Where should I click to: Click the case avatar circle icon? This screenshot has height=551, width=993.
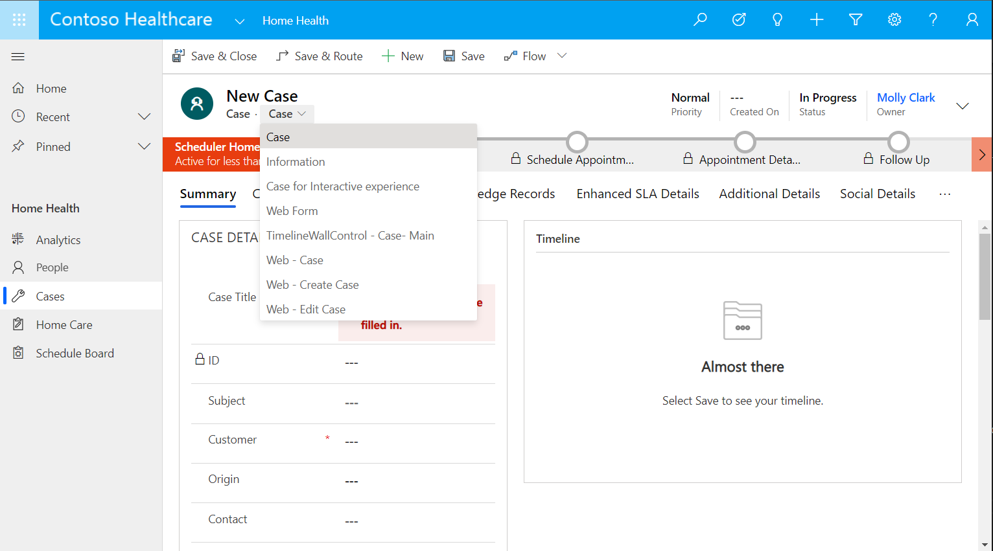(197, 104)
